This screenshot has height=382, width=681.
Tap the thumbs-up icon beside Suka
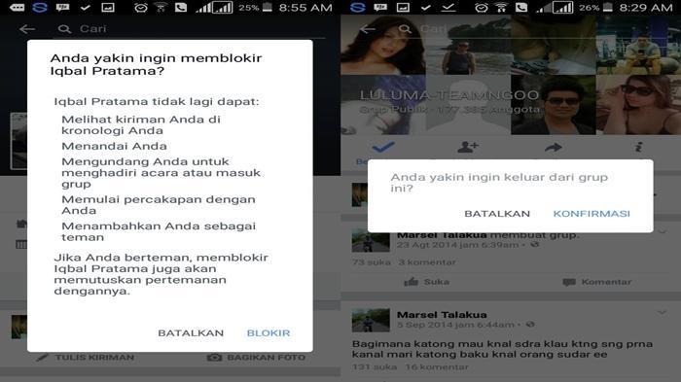click(x=411, y=282)
